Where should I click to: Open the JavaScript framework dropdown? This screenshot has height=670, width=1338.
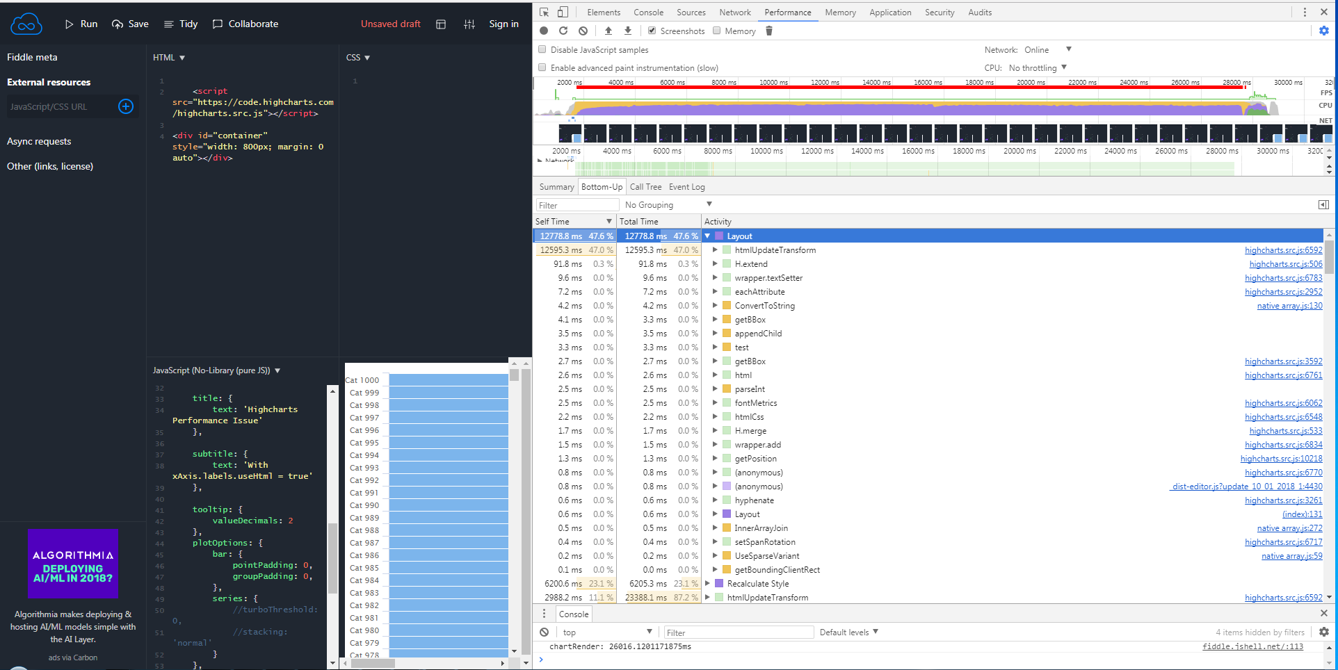tap(217, 370)
